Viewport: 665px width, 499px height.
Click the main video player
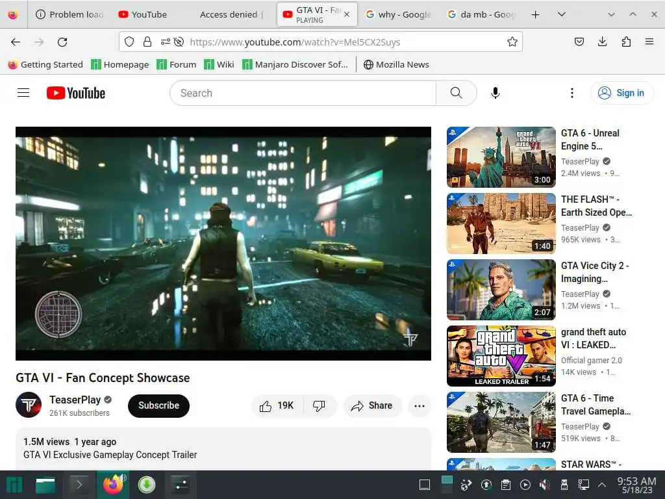coord(223,244)
